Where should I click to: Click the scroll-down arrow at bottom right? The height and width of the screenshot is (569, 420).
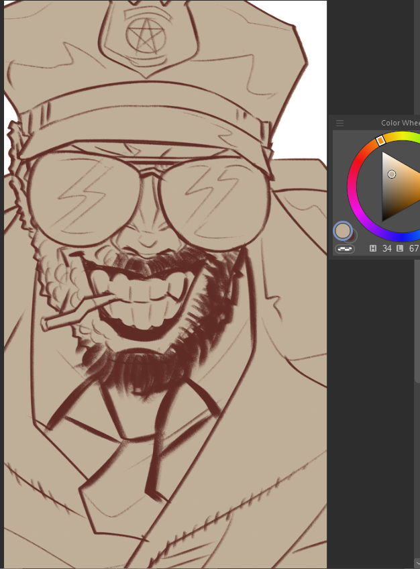pos(417,564)
